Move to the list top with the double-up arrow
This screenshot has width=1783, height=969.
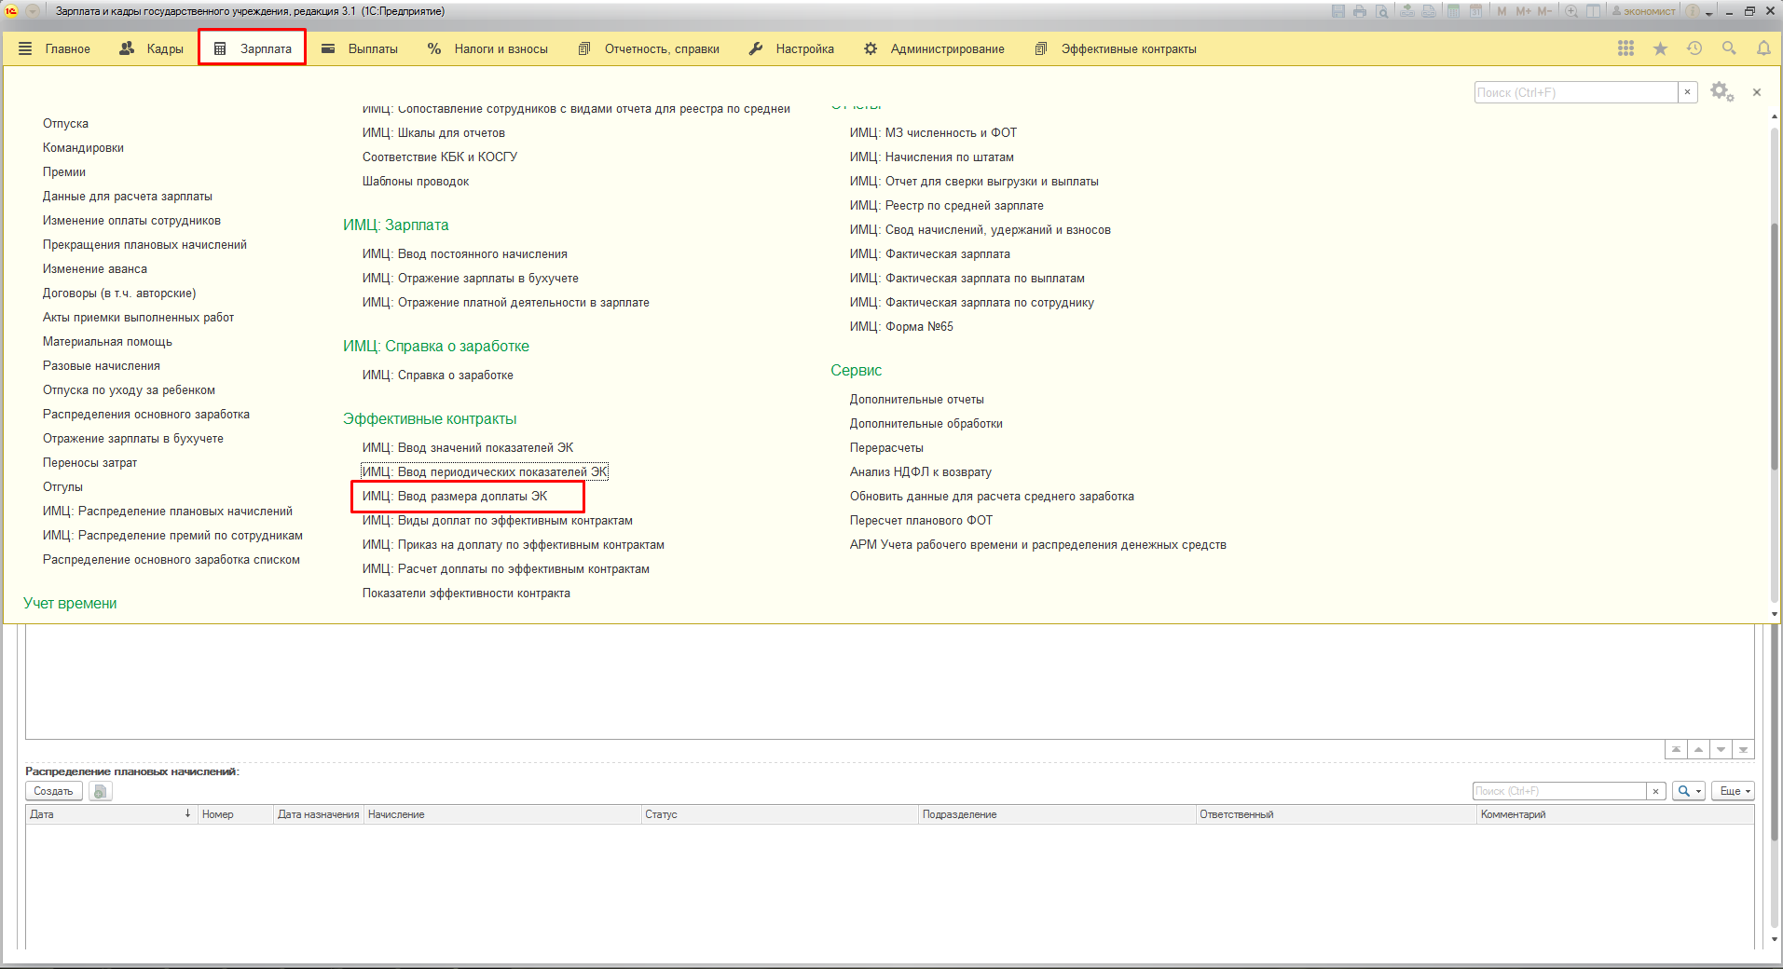tap(1676, 749)
